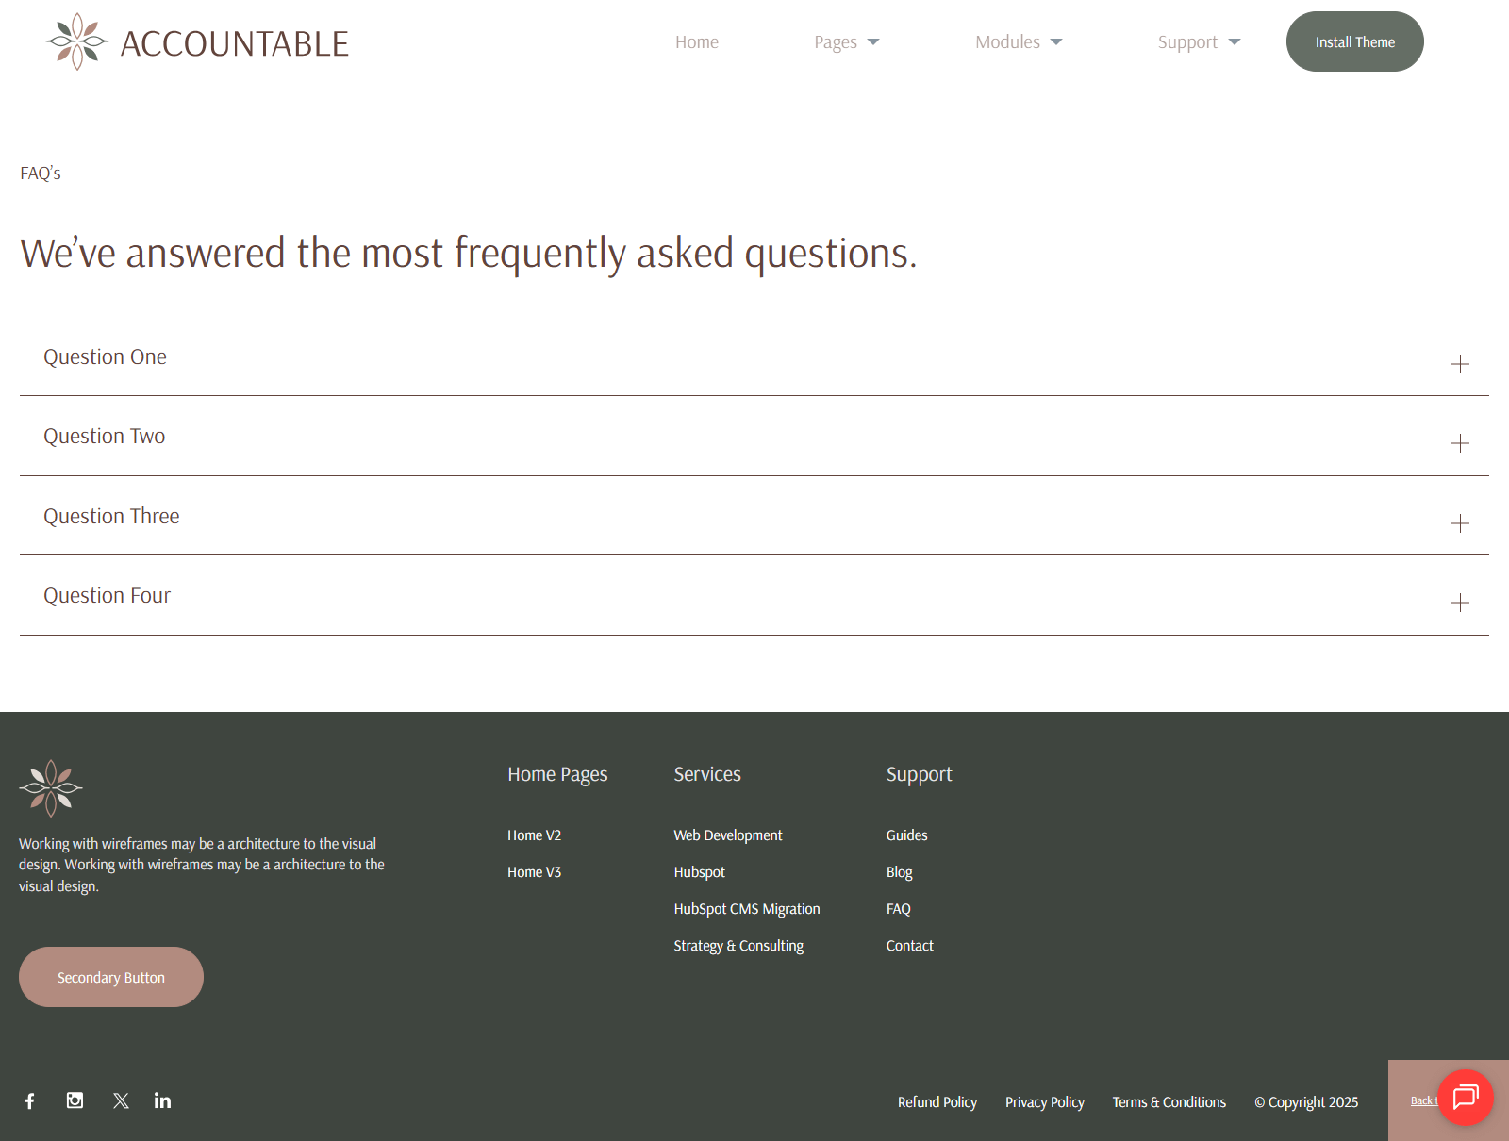
Task: Click the footer flower logo
Action: pyautogui.click(x=51, y=788)
